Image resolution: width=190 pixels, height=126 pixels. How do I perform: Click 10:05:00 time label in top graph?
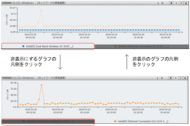[57, 38]
